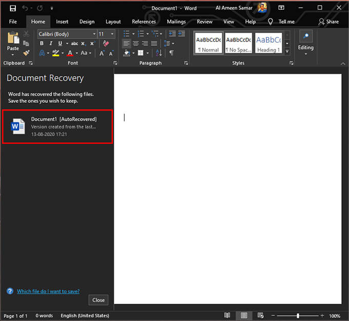This screenshot has height=321, width=349.
Task: Toggle Italic formatting
Action: (51, 43)
